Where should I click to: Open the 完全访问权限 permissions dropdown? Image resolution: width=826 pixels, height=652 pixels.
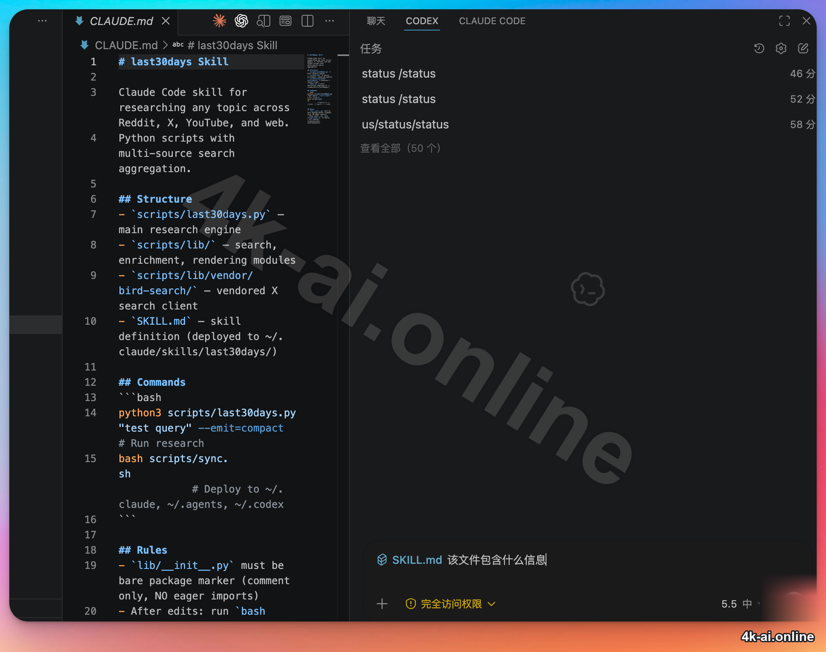[x=451, y=604]
